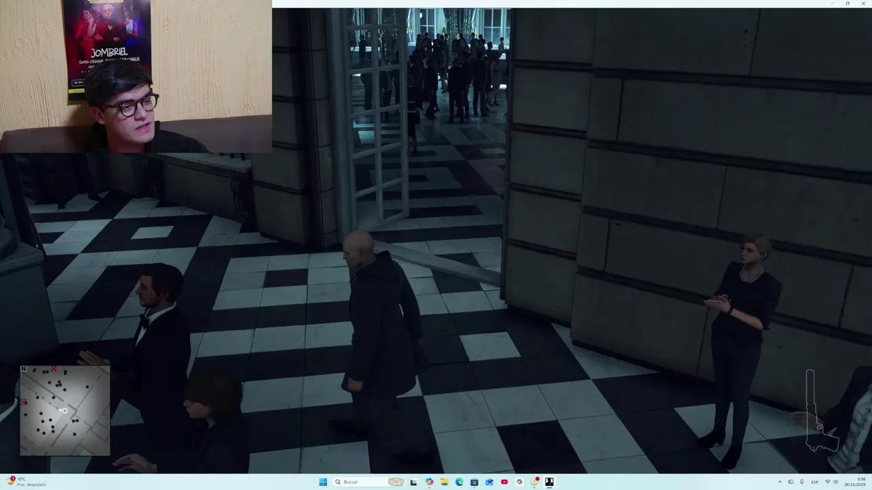Open the red YouTube taskbar icon
Screen dimensions: 872x490
point(504,482)
